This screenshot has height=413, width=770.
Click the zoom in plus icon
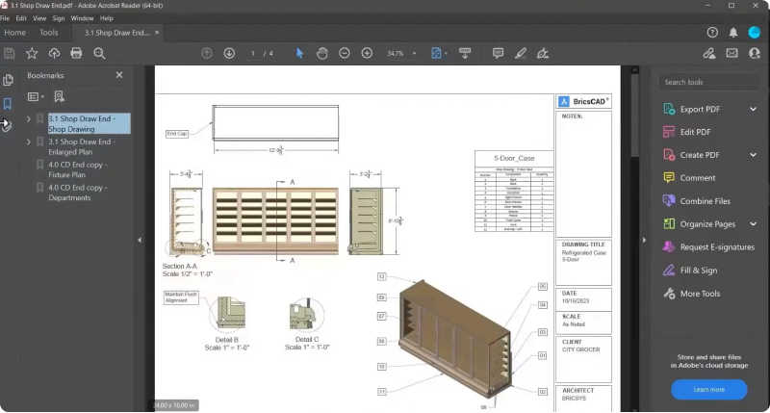pos(367,53)
